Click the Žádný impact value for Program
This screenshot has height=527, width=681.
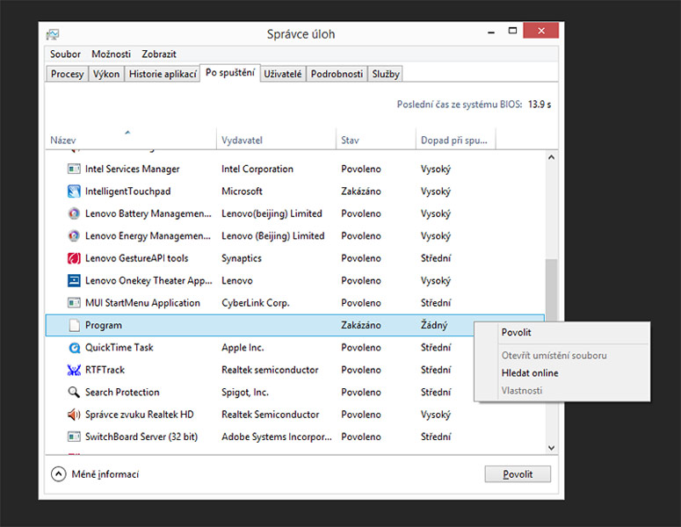434,325
